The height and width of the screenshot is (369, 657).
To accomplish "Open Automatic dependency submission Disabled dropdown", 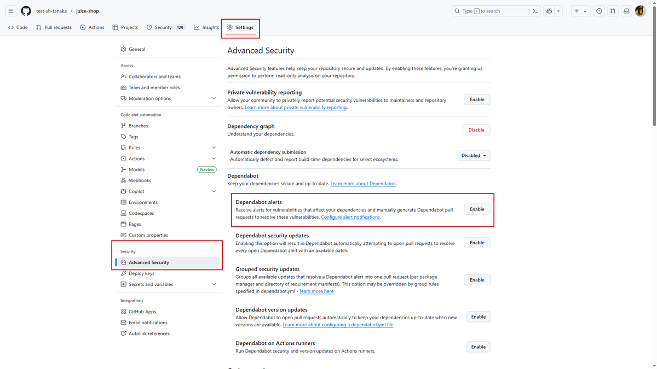I will (474, 155).
